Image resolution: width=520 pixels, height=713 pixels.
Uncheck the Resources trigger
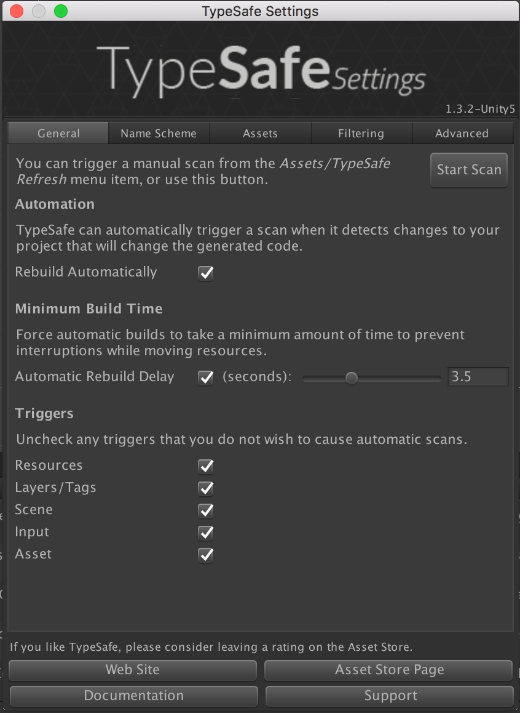(205, 466)
